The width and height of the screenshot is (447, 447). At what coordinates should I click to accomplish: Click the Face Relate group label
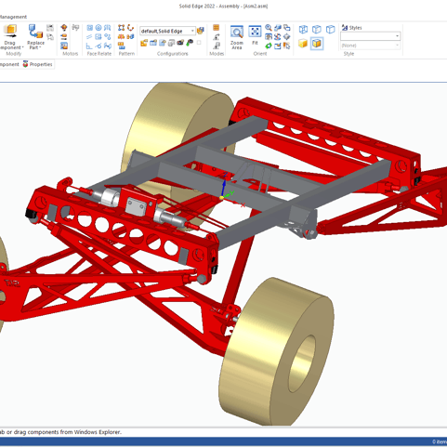point(99,54)
